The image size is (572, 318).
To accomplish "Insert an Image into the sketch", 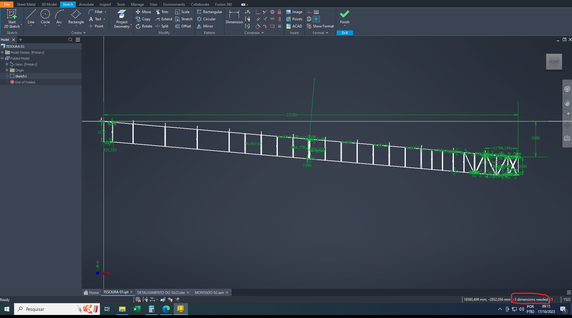I will [x=294, y=12].
